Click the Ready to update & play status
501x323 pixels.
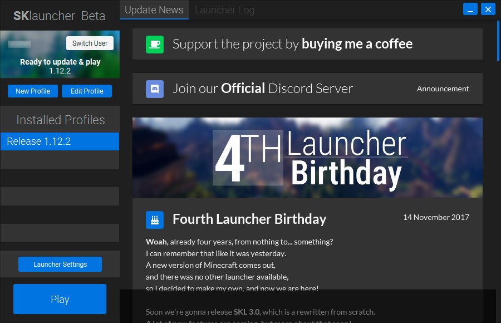point(60,62)
